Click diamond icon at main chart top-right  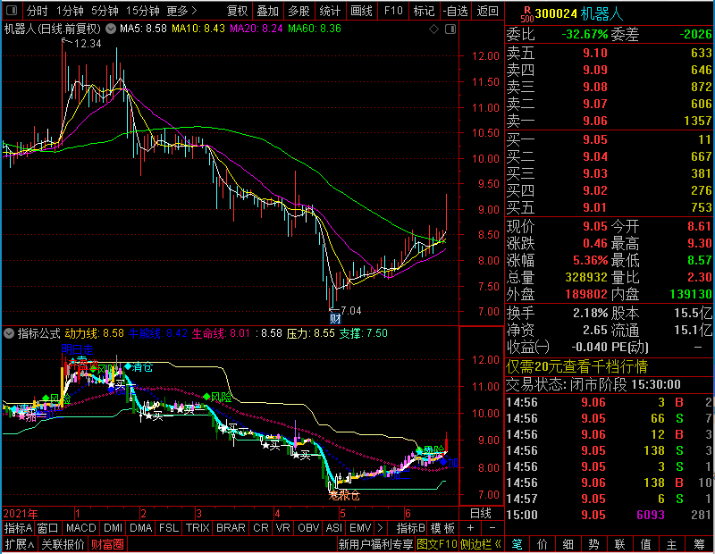[x=434, y=29]
